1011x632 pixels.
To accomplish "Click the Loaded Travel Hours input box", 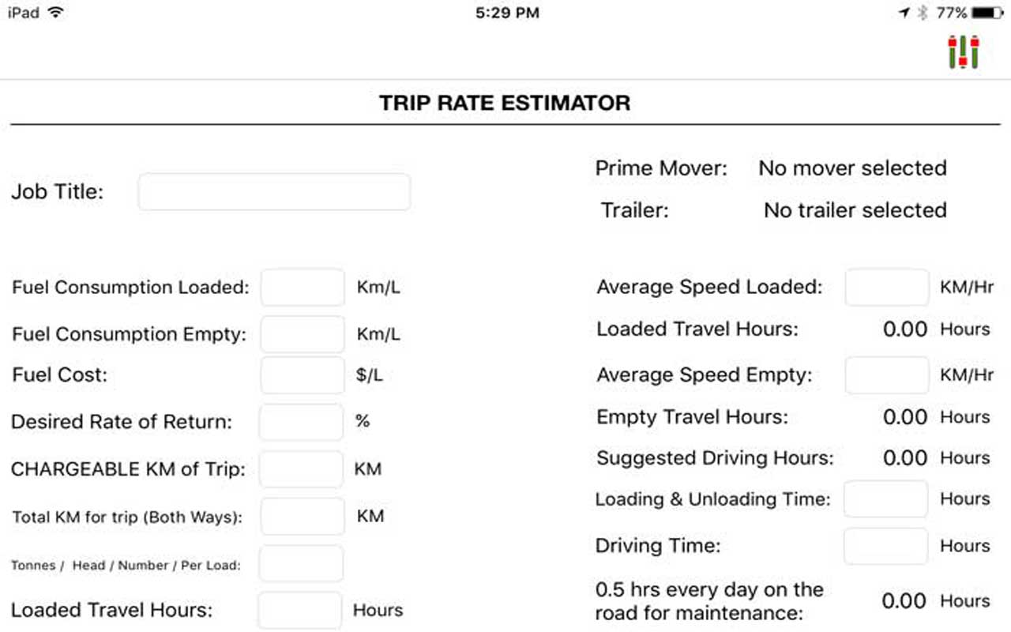I will 300,611.
